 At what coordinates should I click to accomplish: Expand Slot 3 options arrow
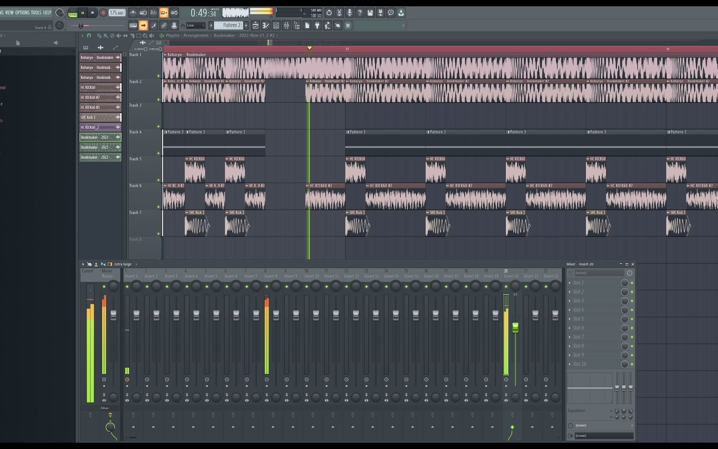click(x=570, y=301)
